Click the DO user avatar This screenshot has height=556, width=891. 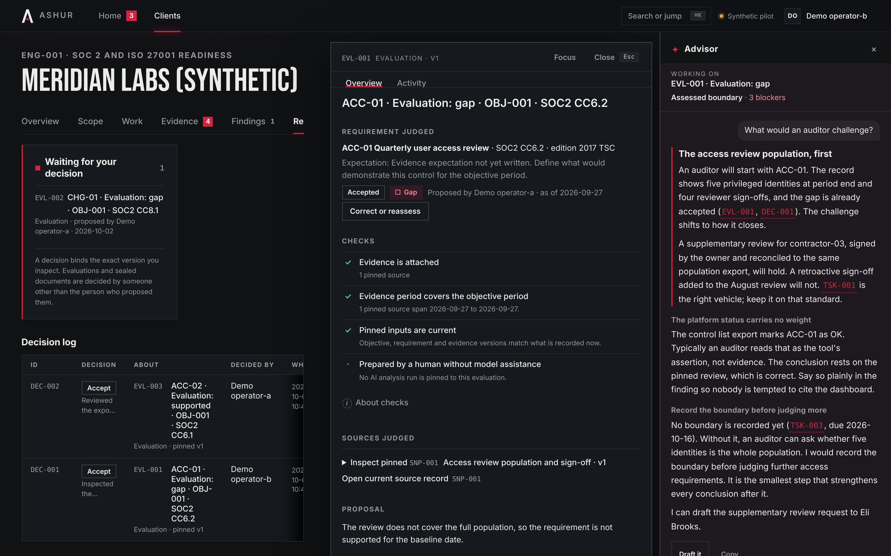(792, 16)
